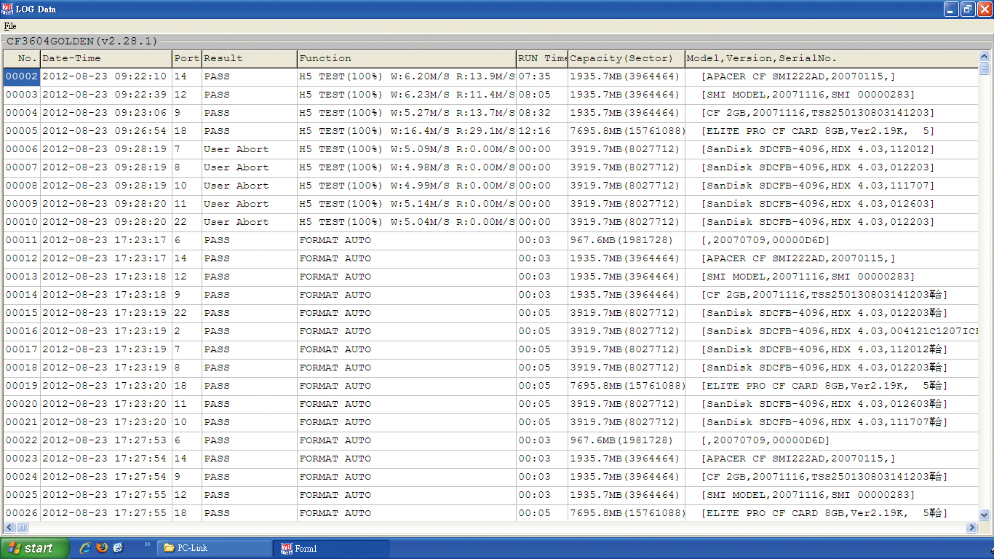Expand hidden quick launch items chevron
994x559 pixels.
(x=148, y=544)
